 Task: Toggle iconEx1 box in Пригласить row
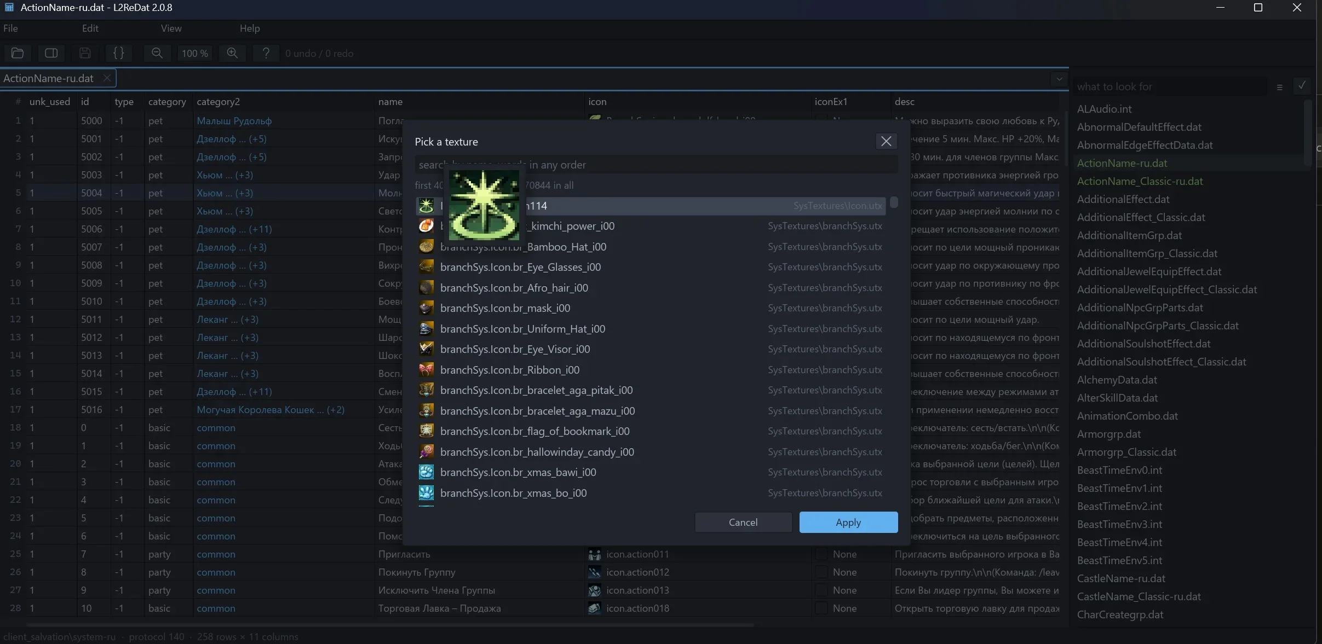(821, 554)
